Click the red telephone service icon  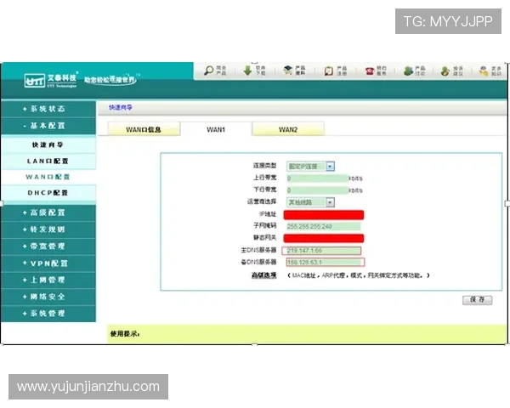370,71
